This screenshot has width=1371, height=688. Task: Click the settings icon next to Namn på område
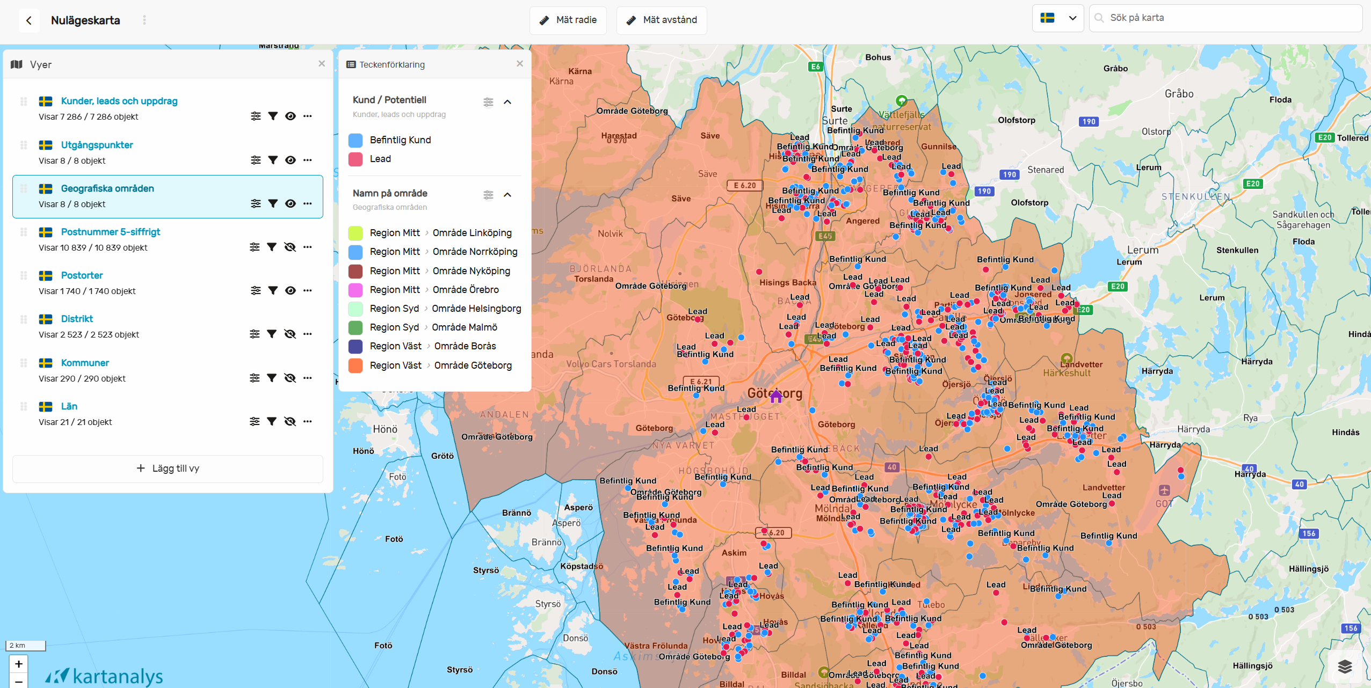click(x=488, y=194)
